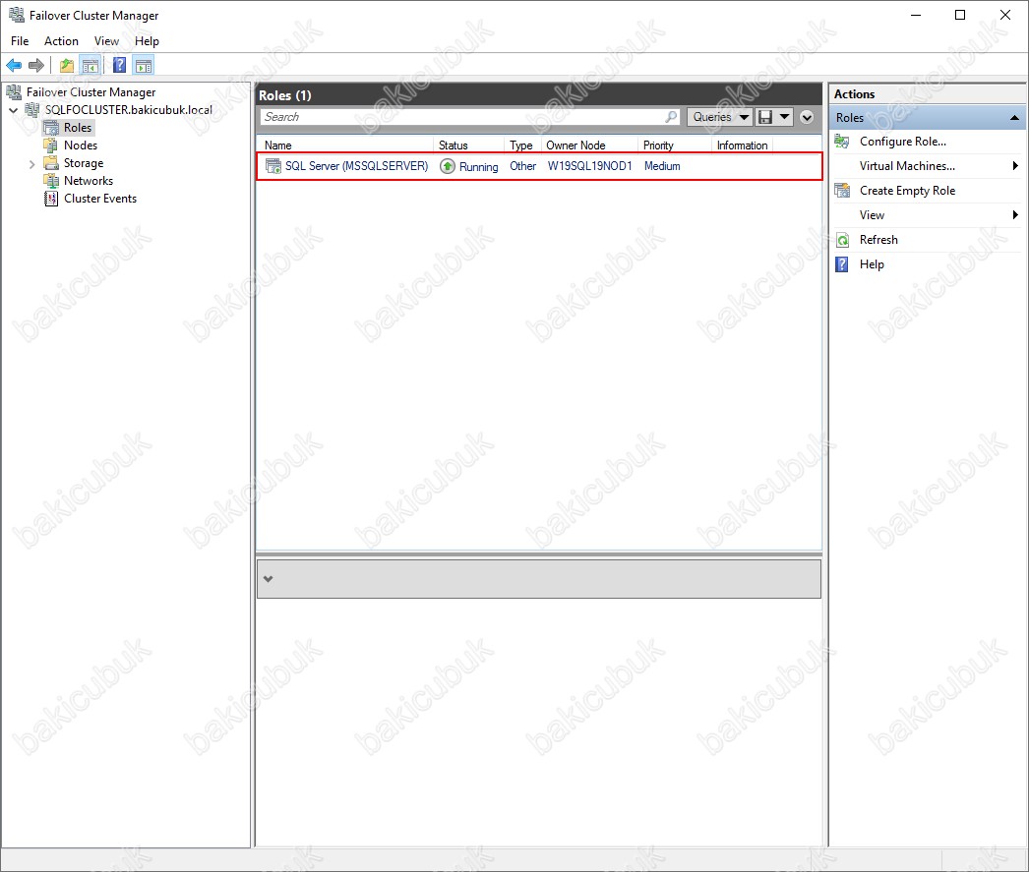The image size is (1029, 872).
Task: Click the Storage folder icon in tree
Action: click(51, 162)
